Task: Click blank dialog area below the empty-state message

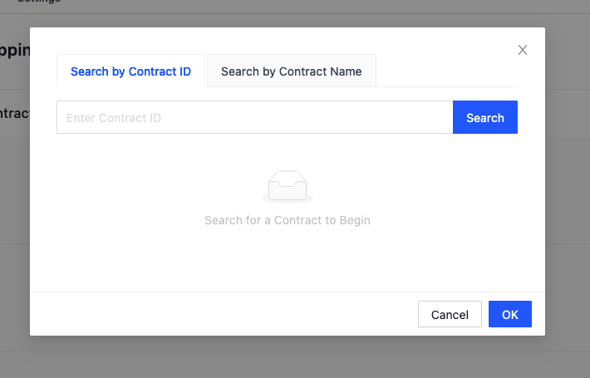Action: pos(288,262)
